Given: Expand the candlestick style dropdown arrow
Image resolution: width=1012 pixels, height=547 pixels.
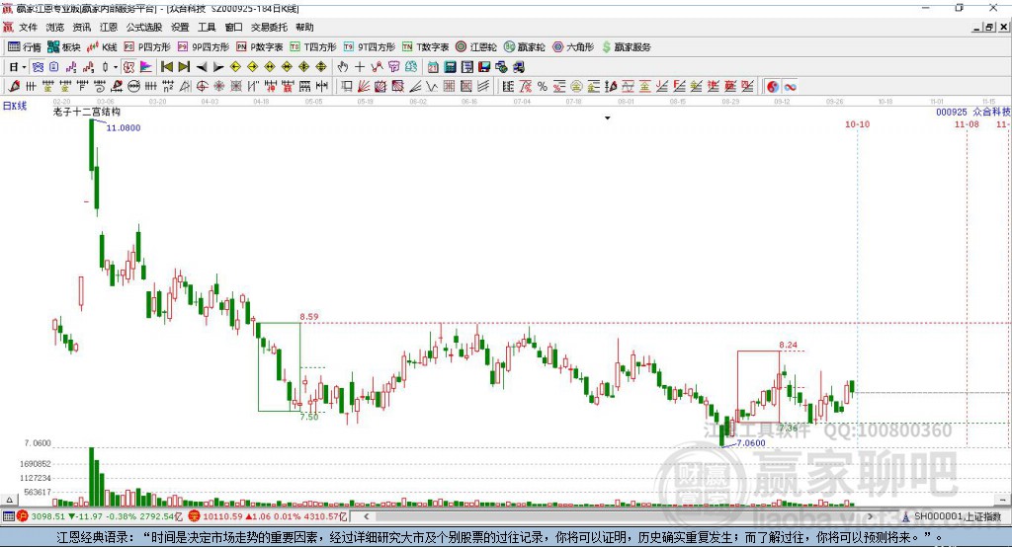Looking at the screenshot, I should click(116, 67).
